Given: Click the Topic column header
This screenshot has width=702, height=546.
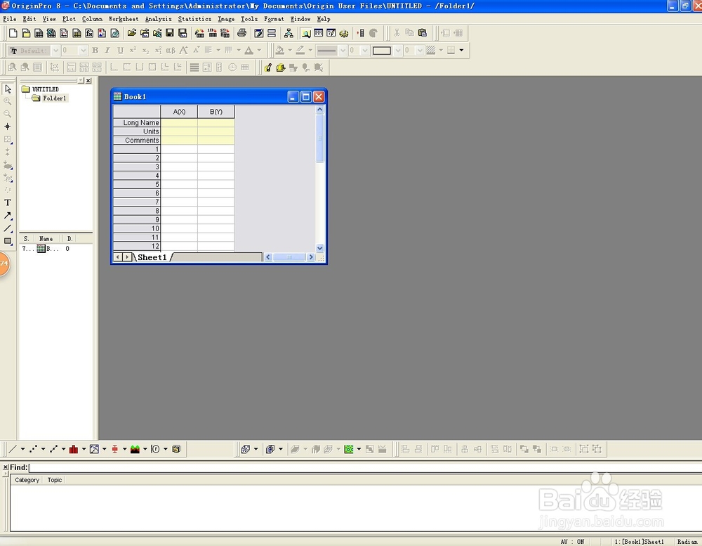Looking at the screenshot, I should click(55, 480).
